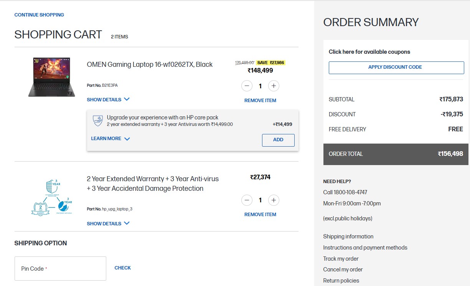
Task: Expand Show Details for OMEN laptop
Action: coord(108,99)
